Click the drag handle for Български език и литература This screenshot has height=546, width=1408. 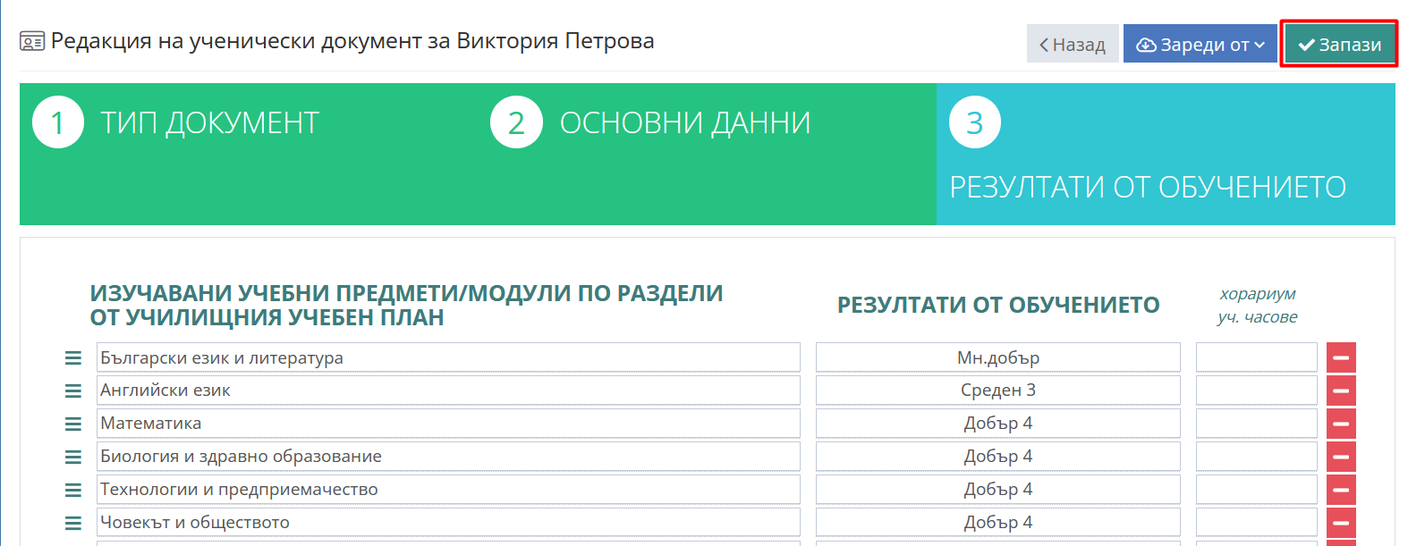tap(73, 357)
